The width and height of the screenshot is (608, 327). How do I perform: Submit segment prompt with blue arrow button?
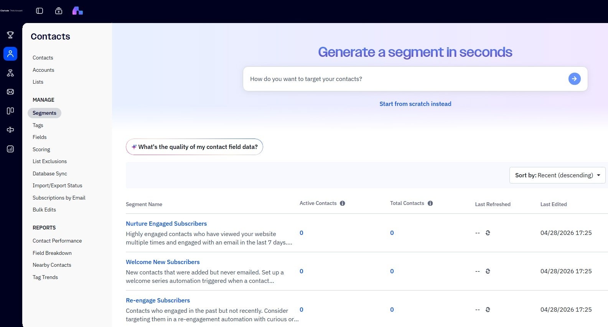click(x=574, y=79)
